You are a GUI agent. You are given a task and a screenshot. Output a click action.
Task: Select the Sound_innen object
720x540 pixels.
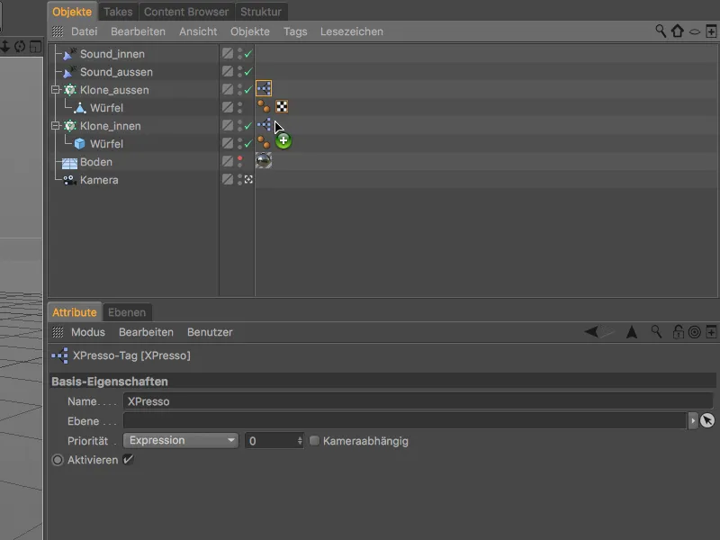tap(112, 54)
